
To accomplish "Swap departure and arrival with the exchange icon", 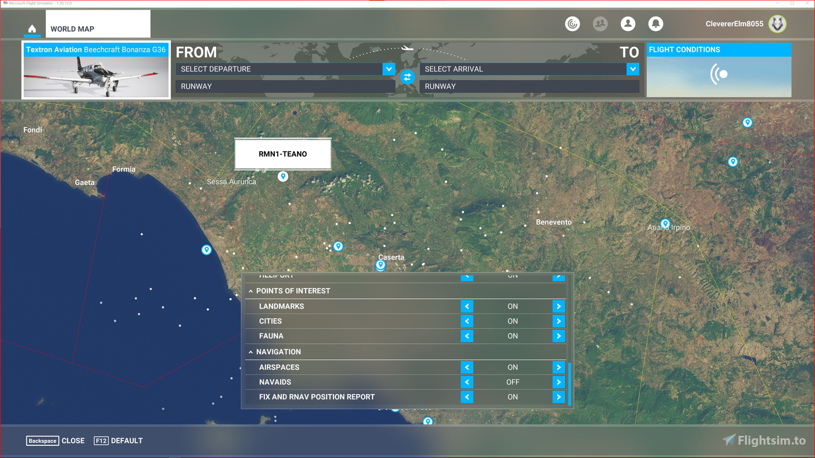I will pyautogui.click(x=407, y=77).
